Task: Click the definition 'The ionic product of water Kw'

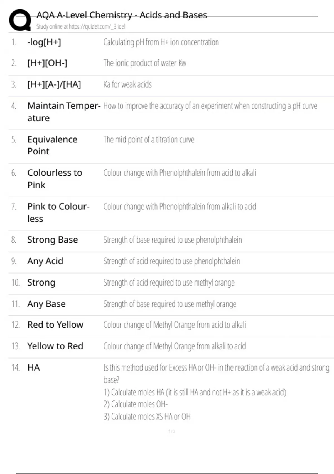Action: click(x=145, y=63)
